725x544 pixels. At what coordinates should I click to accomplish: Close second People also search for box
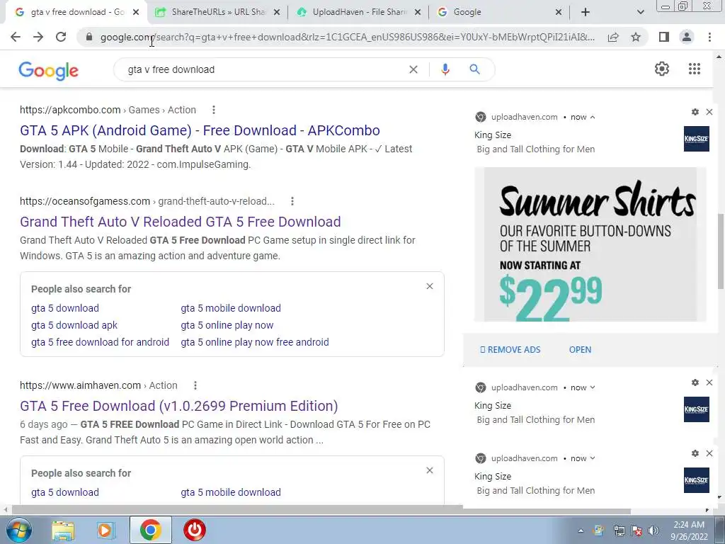click(x=430, y=470)
